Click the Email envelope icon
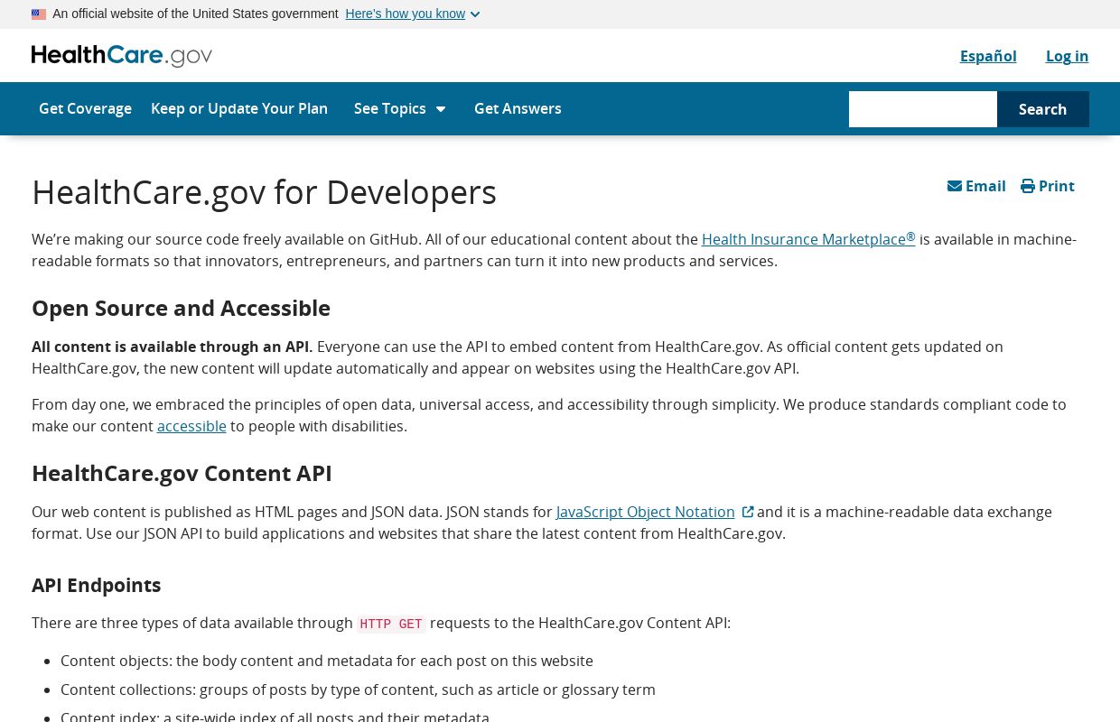1120x722 pixels. 955,186
